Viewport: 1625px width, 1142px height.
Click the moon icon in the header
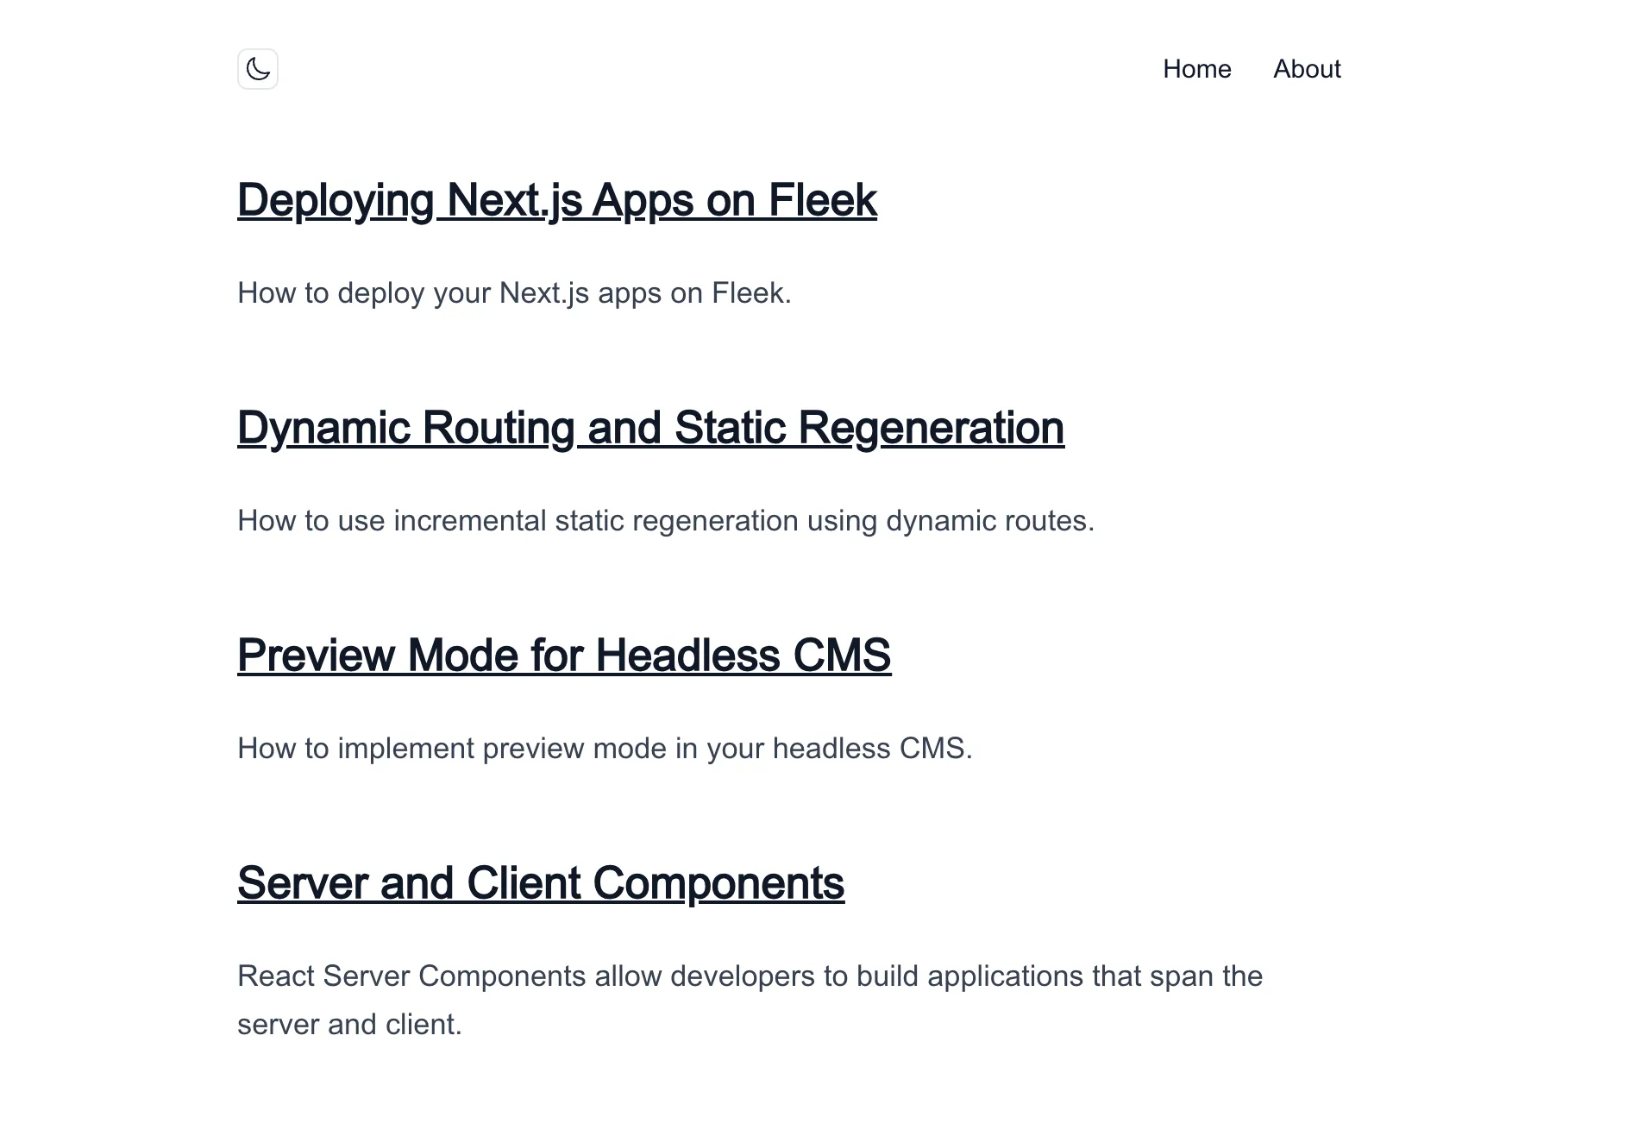click(258, 69)
